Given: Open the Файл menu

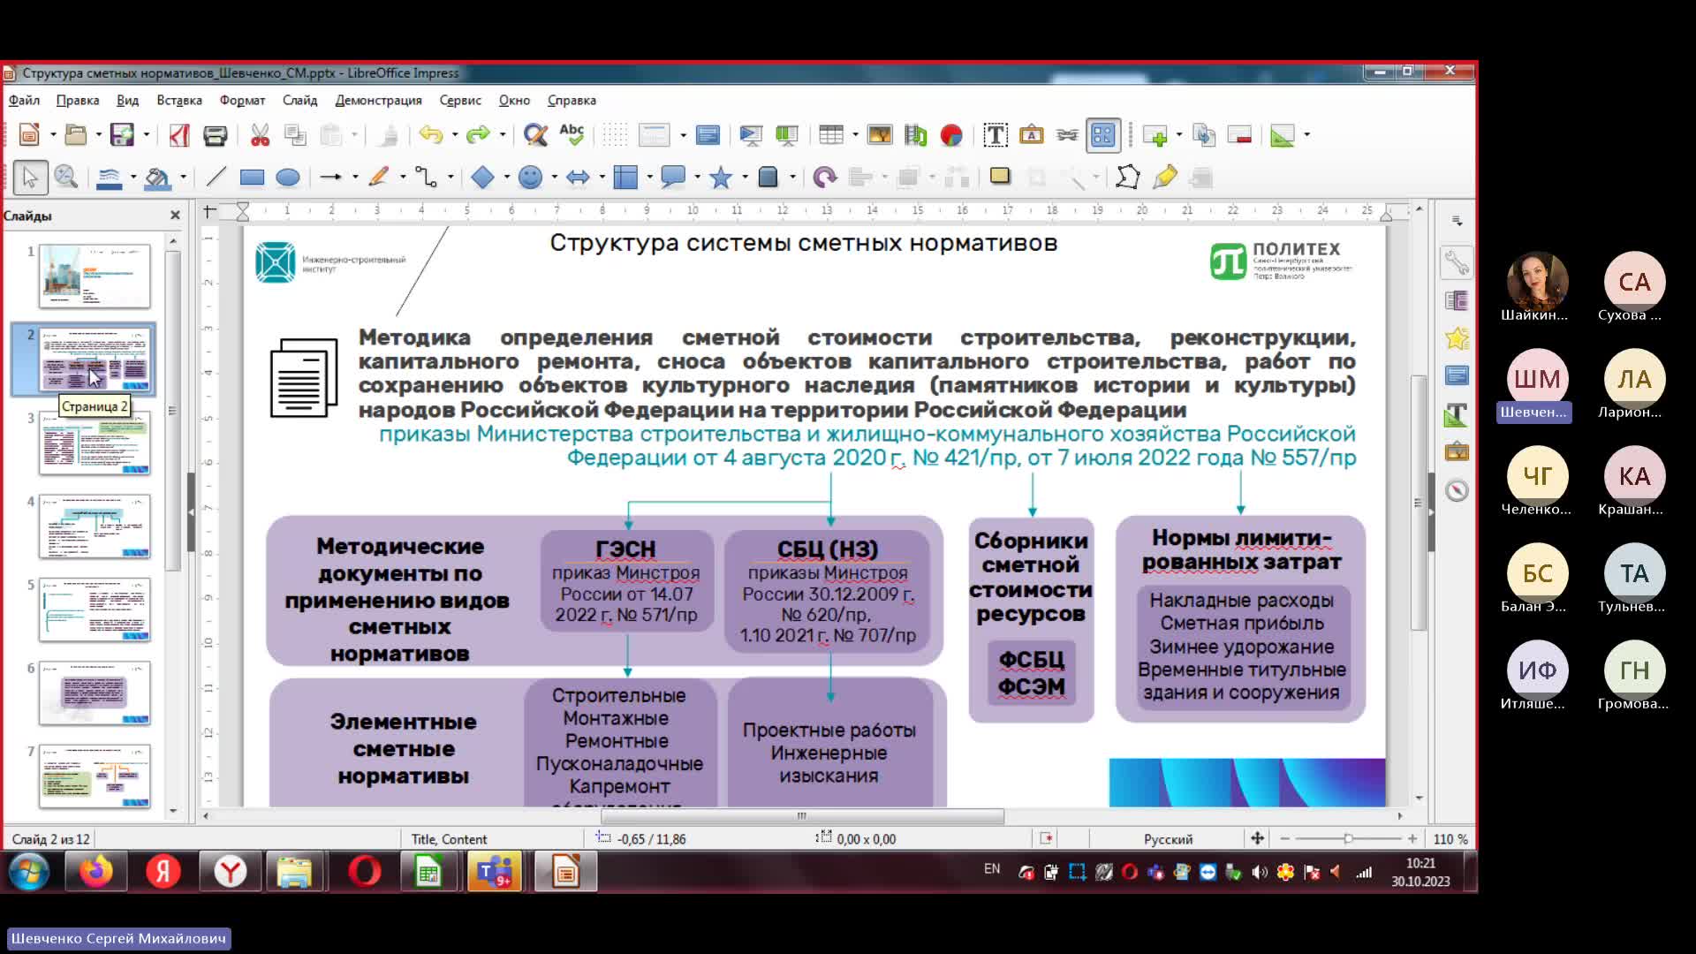Looking at the screenshot, I should (x=24, y=100).
